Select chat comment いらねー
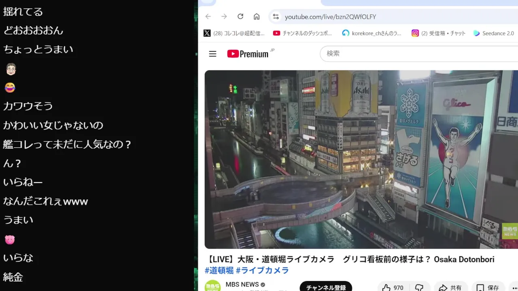 (23, 182)
